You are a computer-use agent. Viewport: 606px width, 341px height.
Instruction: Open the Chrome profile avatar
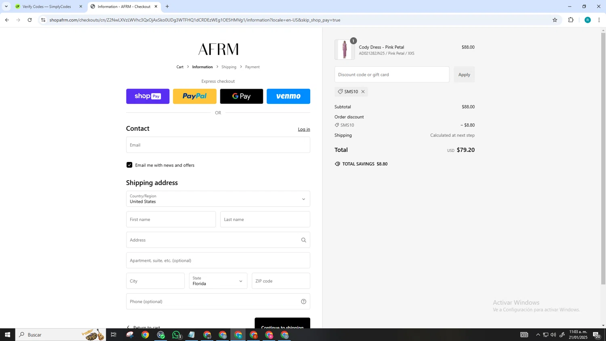(x=587, y=20)
